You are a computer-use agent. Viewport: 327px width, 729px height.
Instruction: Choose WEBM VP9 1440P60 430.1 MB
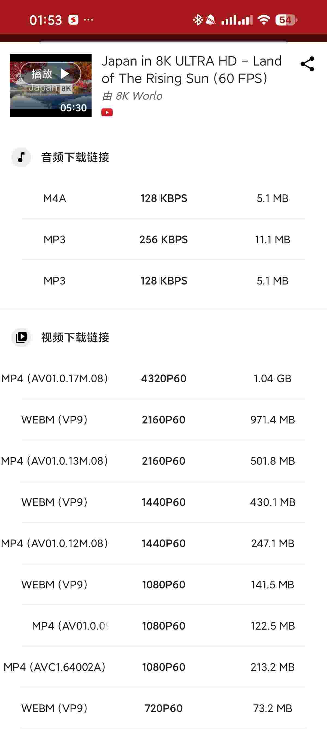[163, 502]
